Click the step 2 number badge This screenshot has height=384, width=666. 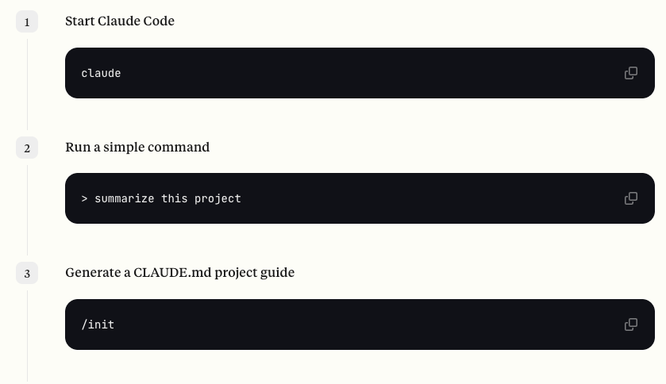27,148
